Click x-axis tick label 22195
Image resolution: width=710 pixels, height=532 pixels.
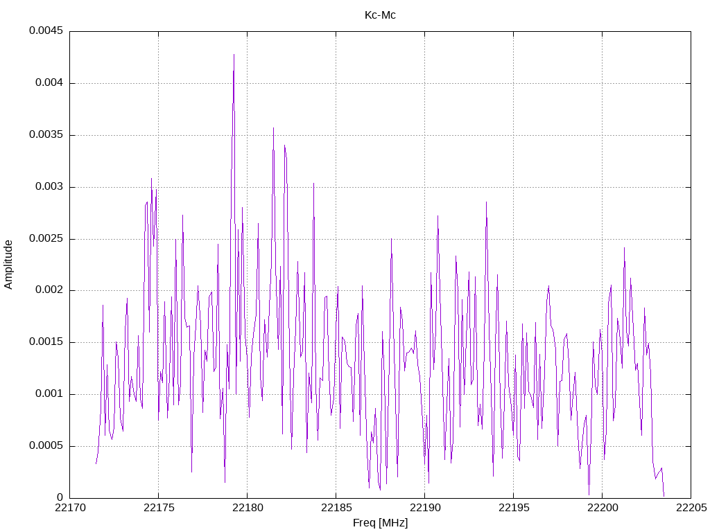514,508
